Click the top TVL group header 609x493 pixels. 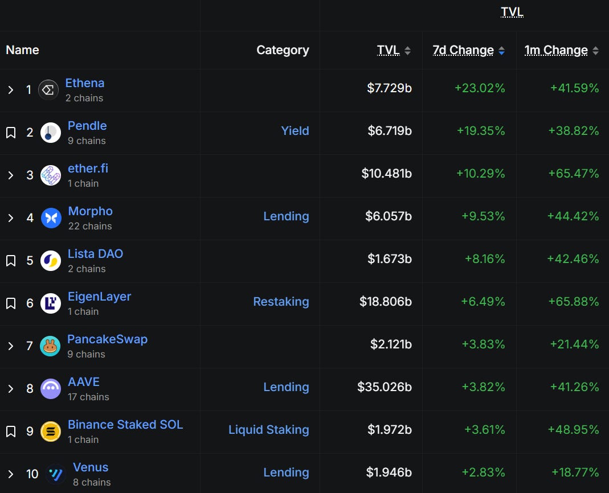(x=512, y=12)
